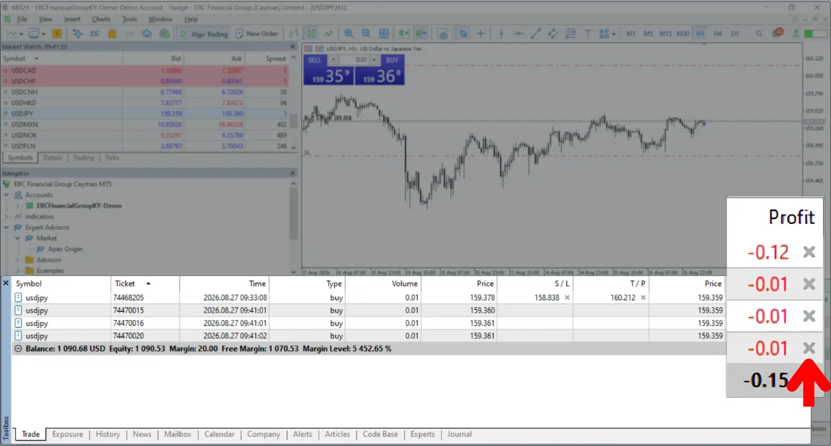The image size is (831, 446).
Task: Remove take profit 160.212 via small x
Action: pos(643,298)
